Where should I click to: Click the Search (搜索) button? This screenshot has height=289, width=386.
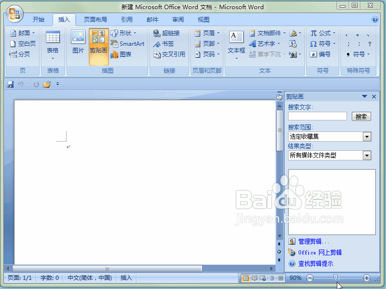[x=361, y=117]
